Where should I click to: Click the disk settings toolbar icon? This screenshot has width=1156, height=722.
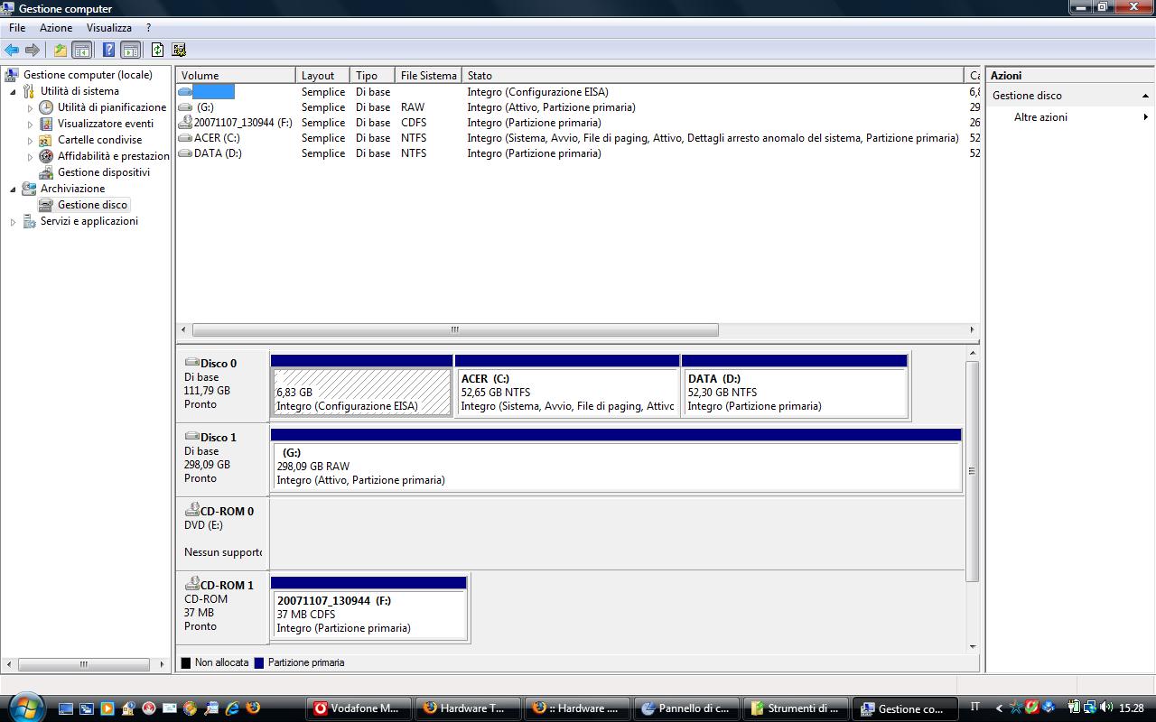pyautogui.click(x=179, y=51)
